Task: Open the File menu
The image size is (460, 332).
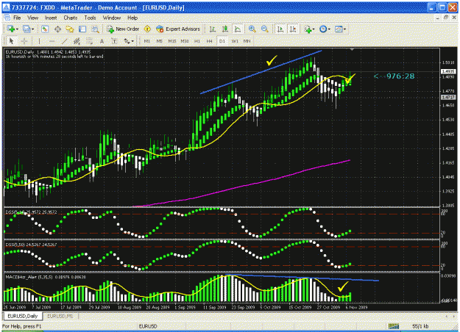Action: click(x=17, y=18)
